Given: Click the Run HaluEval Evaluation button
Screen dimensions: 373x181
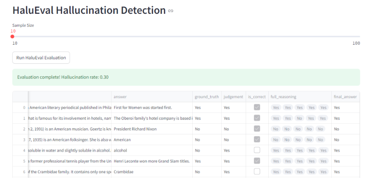Looking at the screenshot, I should pos(41,58).
